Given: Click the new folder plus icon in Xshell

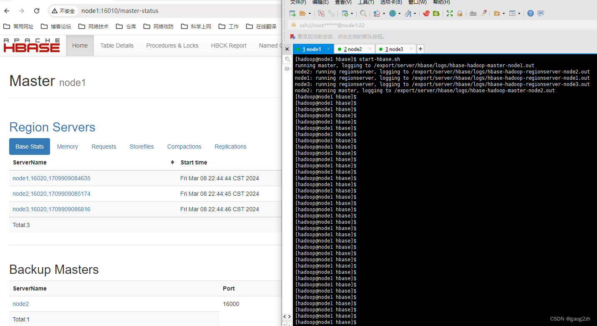Looking at the screenshot, I should coord(496,13).
